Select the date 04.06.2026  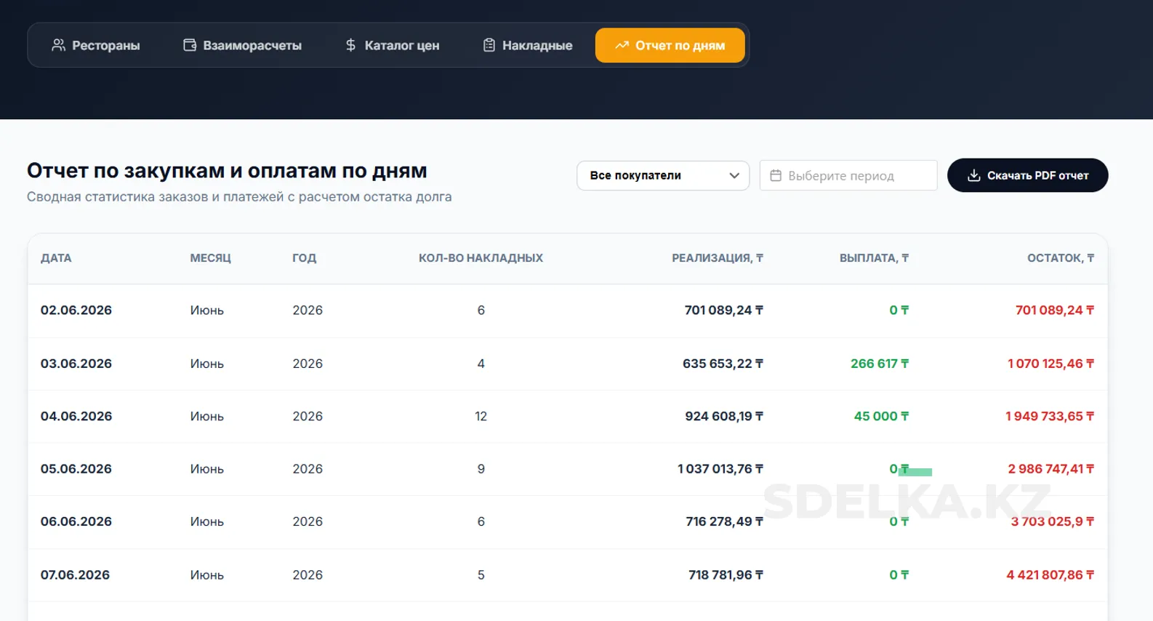76,417
